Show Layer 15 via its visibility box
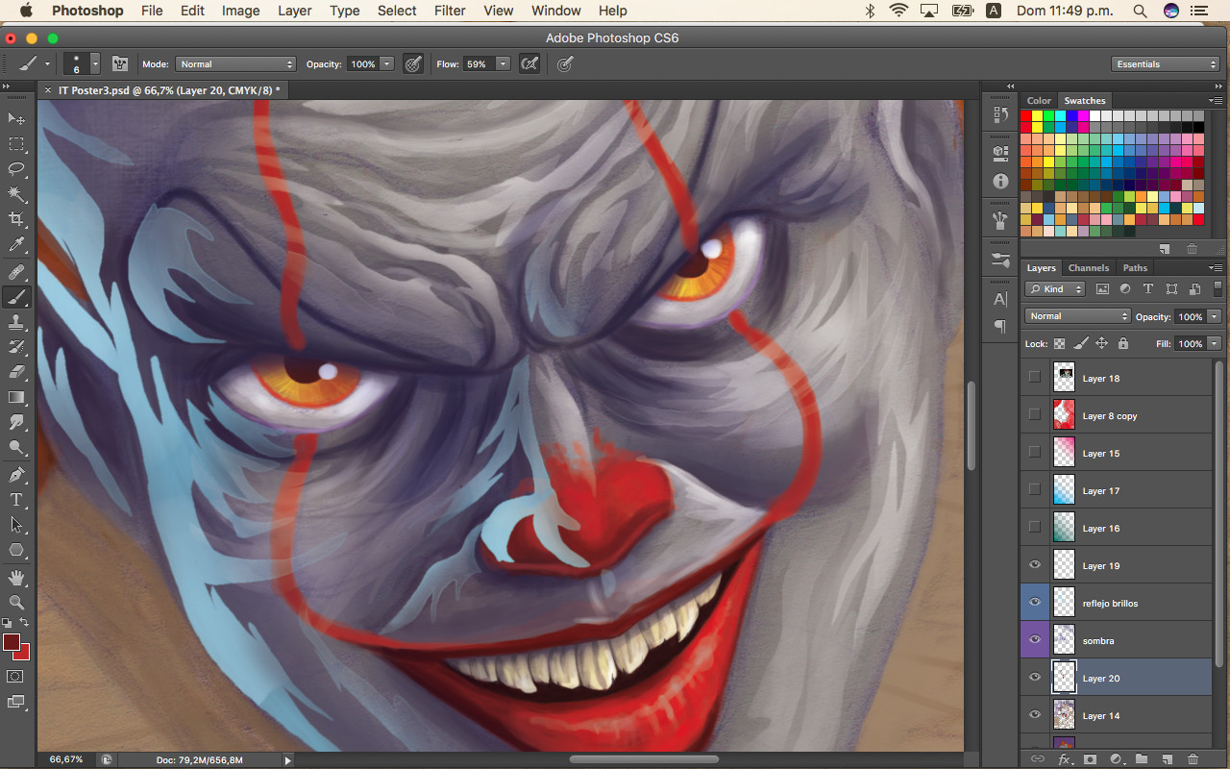The height and width of the screenshot is (769, 1230). point(1034,453)
